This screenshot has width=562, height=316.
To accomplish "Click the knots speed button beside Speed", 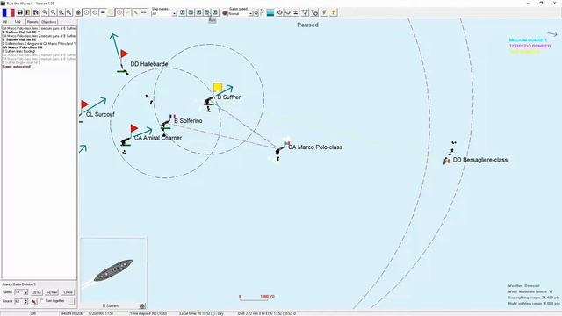I will tap(37, 292).
